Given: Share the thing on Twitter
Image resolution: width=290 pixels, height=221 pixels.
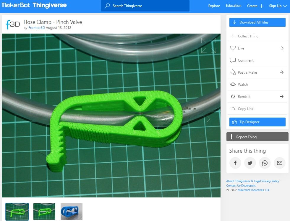Looking at the screenshot, I should [x=250, y=163].
